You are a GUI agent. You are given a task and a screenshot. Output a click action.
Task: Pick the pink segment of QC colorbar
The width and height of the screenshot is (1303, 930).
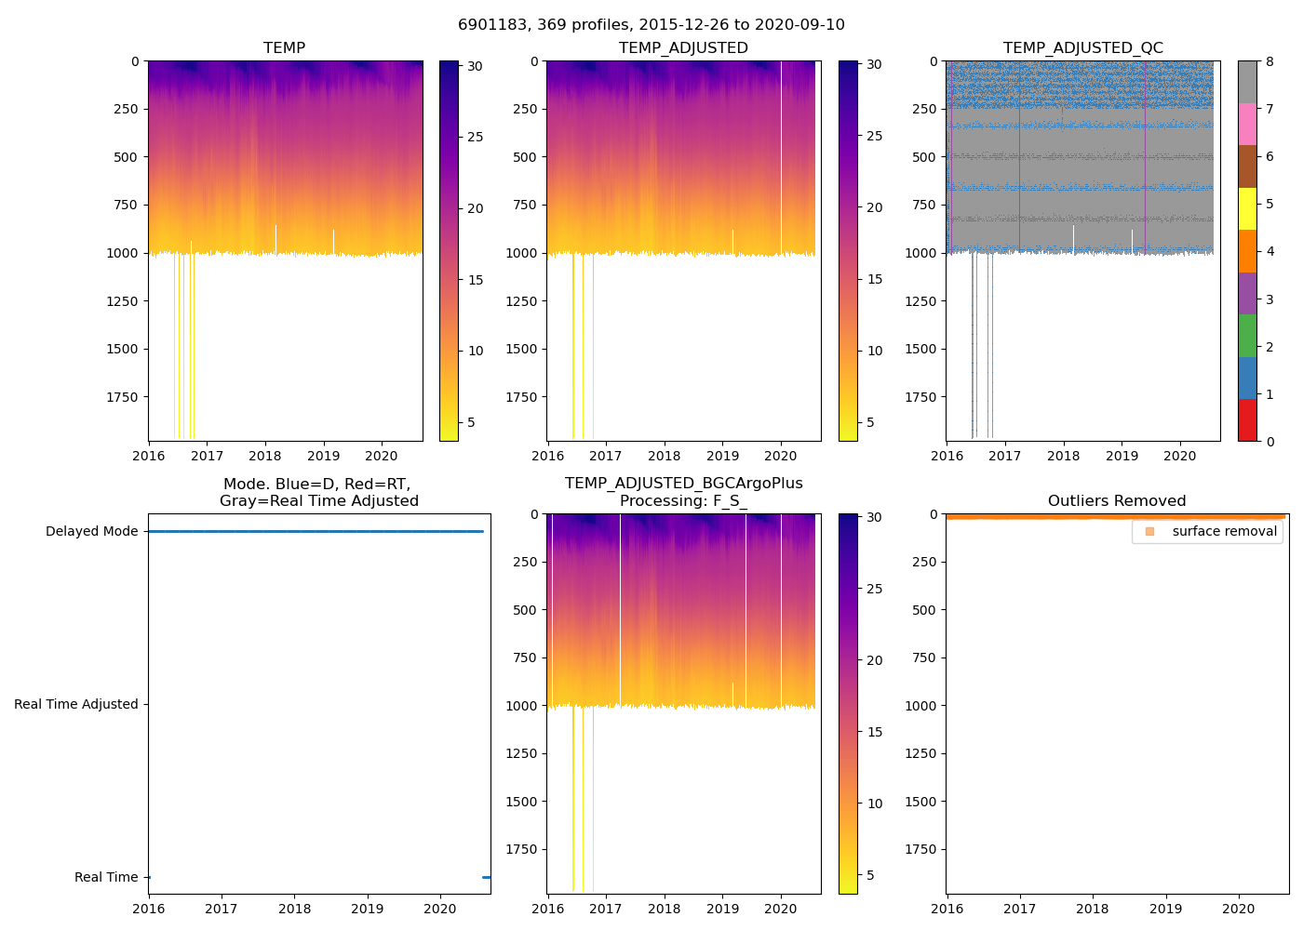point(1247,124)
